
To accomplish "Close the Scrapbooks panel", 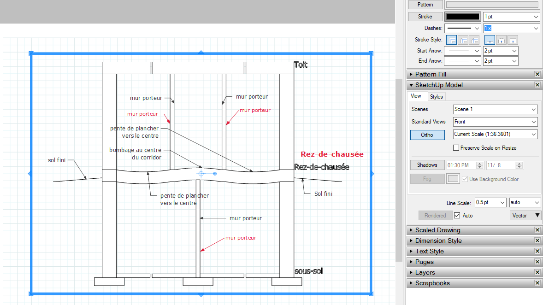I will [x=537, y=283].
